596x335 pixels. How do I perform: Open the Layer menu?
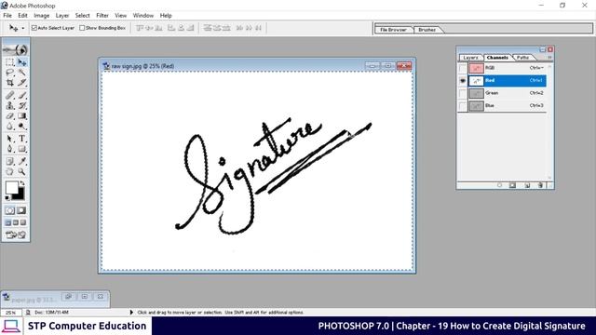pos(62,16)
